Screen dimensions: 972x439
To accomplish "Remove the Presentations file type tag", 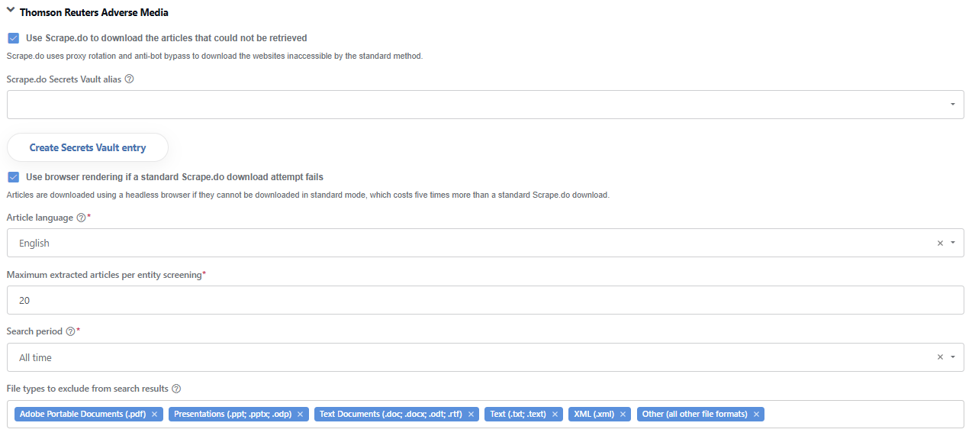I will tap(301, 415).
